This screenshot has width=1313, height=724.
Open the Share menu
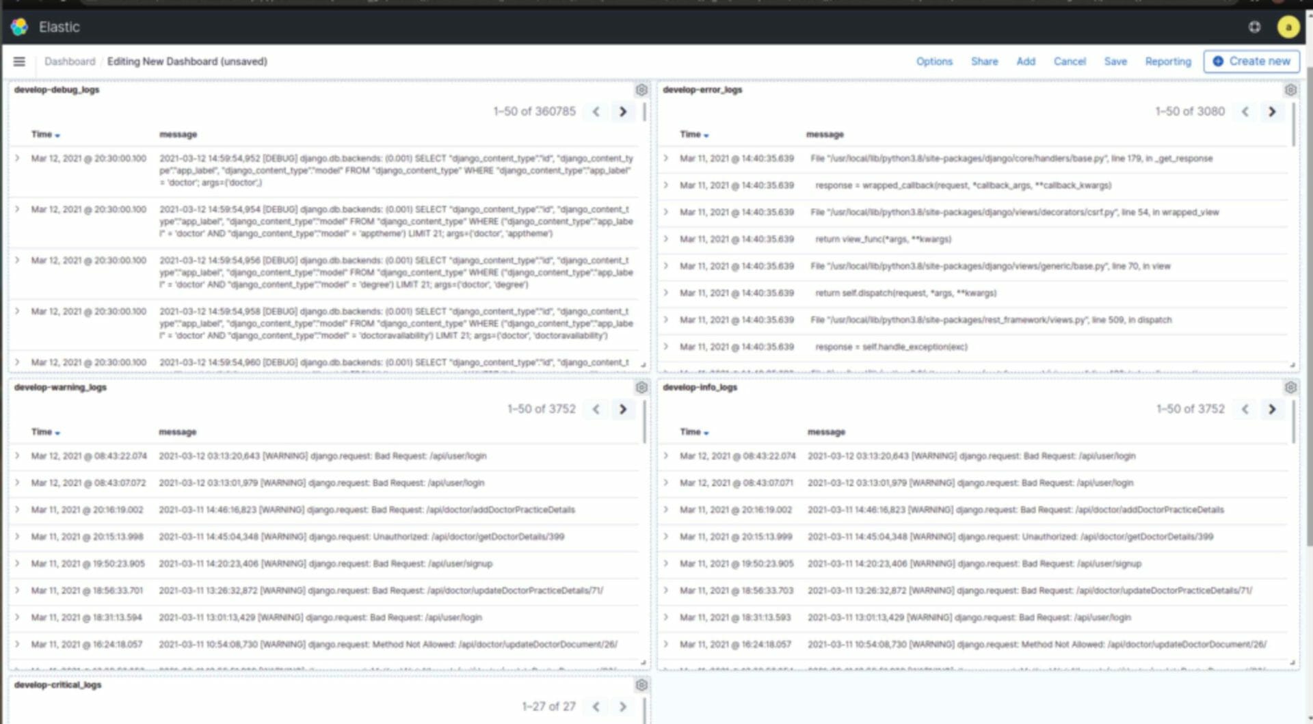click(x=984, y=62)
